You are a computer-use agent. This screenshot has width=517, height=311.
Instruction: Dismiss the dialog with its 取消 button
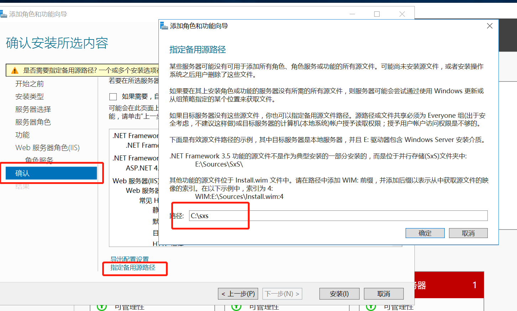[x=468, y=233]
